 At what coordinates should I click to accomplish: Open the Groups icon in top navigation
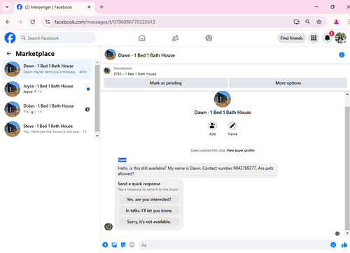[209, 38]
